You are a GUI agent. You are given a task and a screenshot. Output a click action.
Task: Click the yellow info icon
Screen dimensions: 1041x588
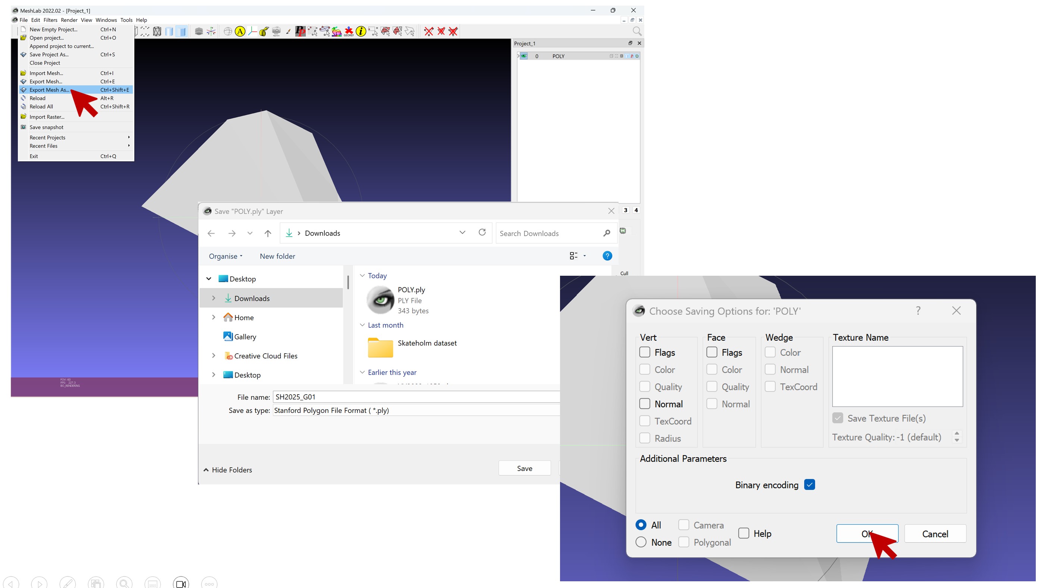tap(361, 31)
